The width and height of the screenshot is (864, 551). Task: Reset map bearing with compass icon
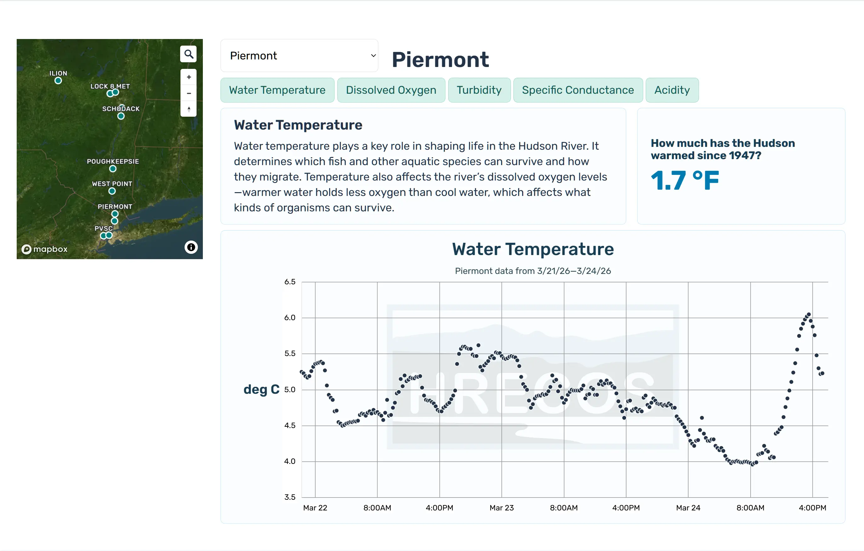[x=189, y=109]
